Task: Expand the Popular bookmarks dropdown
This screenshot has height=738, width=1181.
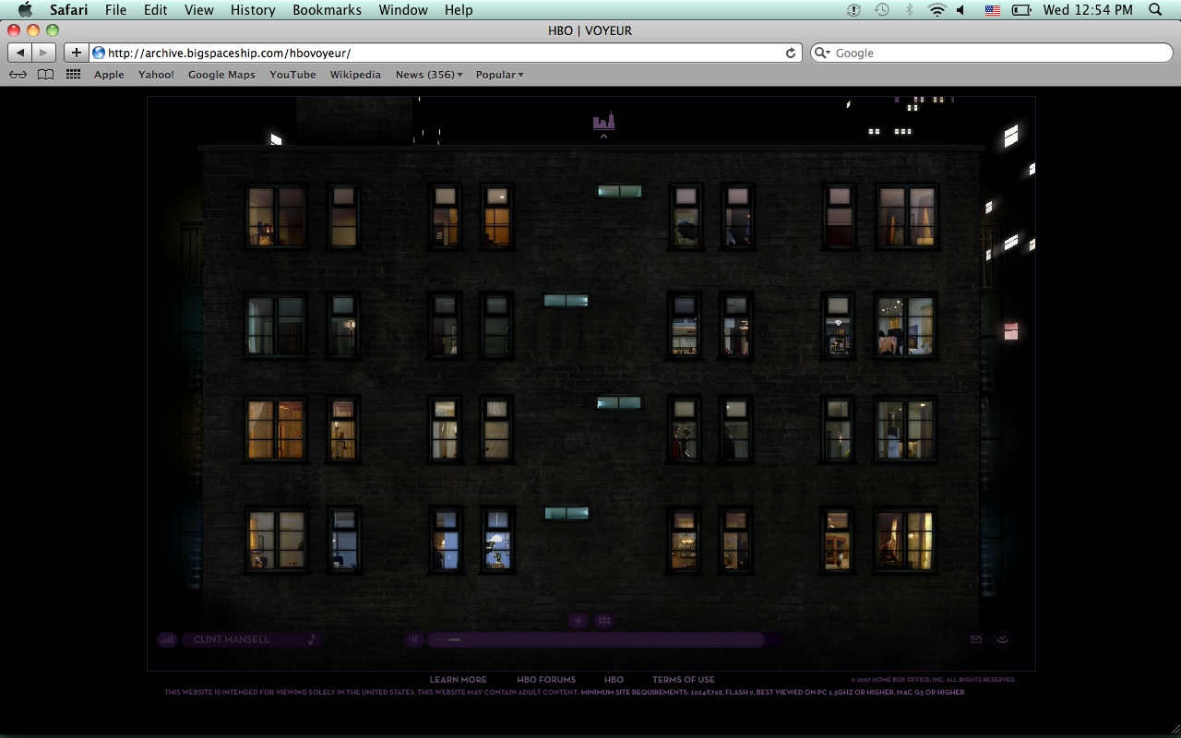Action: pos(499,75)
